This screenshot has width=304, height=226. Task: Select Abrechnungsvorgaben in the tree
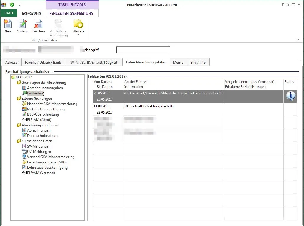(45, 88)
